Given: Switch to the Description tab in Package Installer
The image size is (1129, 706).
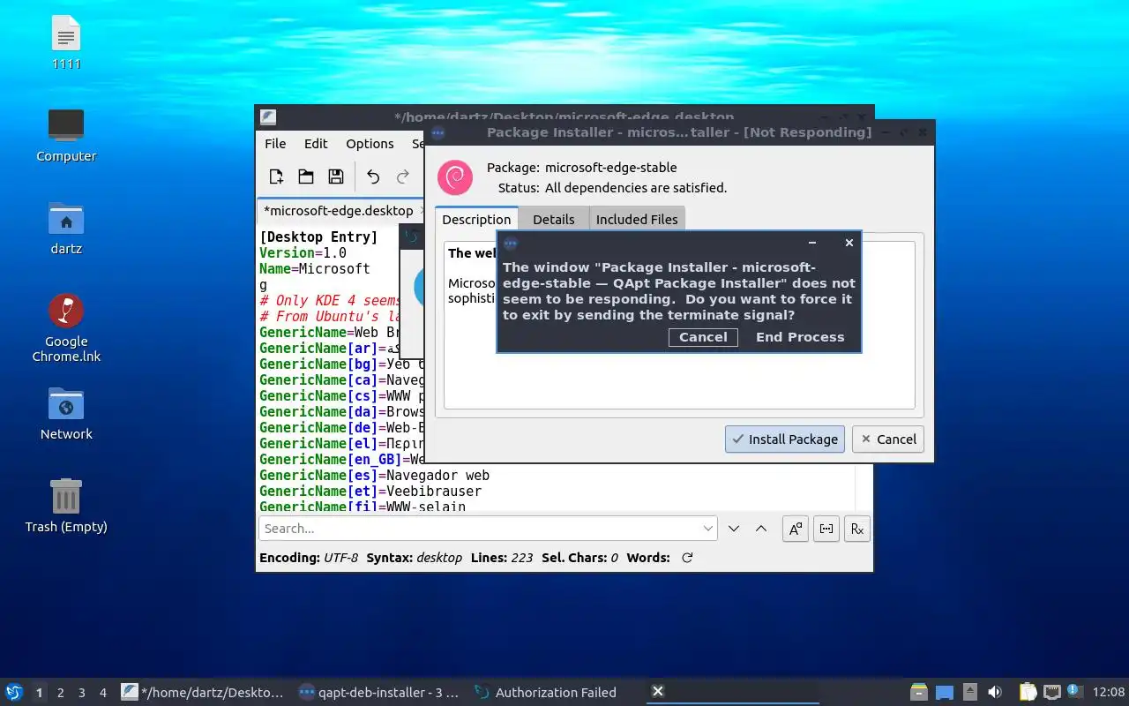Looking at the screenshot, I should tap(476, 220).
